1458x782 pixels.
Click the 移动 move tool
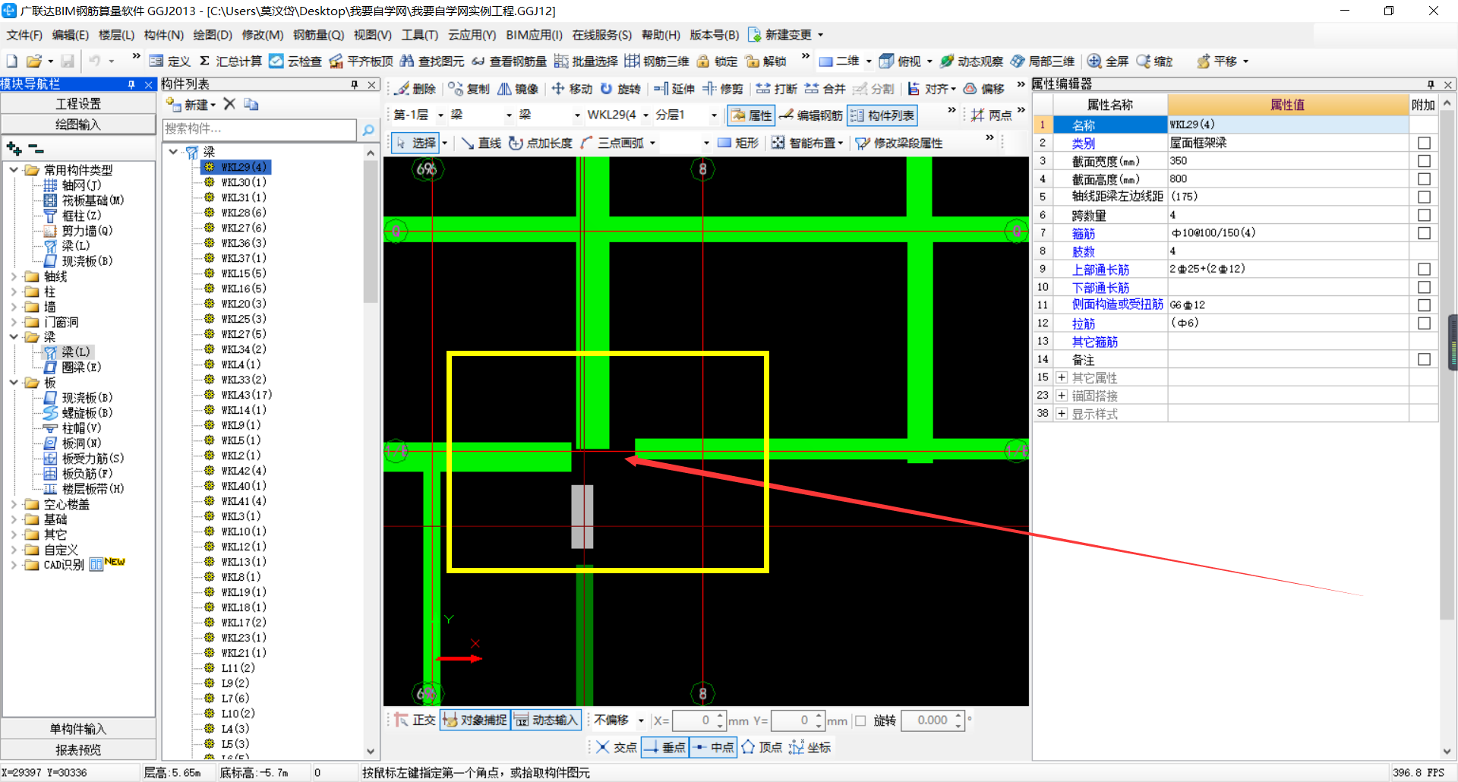(572, 89)
